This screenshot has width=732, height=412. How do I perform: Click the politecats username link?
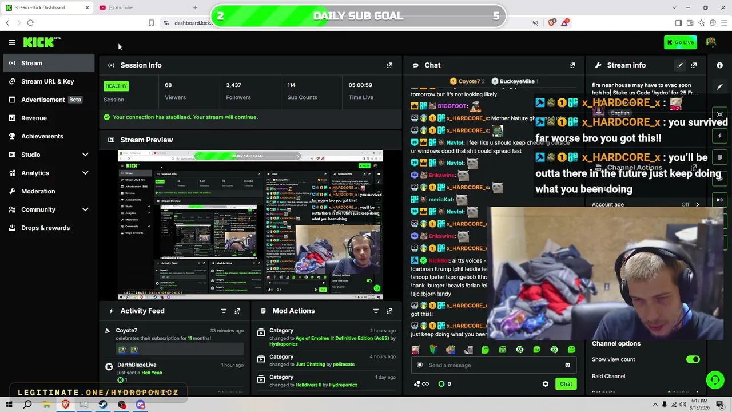pos(344,365)
